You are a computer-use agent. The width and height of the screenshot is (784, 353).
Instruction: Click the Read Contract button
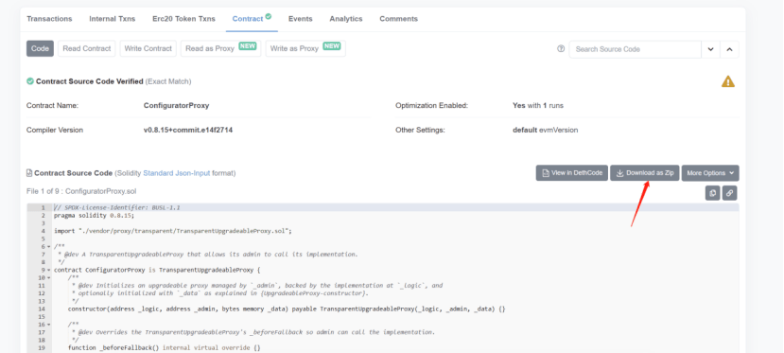click(x=87, y=48)
